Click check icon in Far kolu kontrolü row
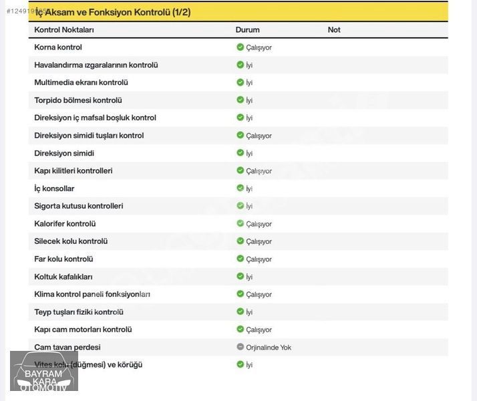477x401 pixels. pyautogui.click(x=241, y=258)
